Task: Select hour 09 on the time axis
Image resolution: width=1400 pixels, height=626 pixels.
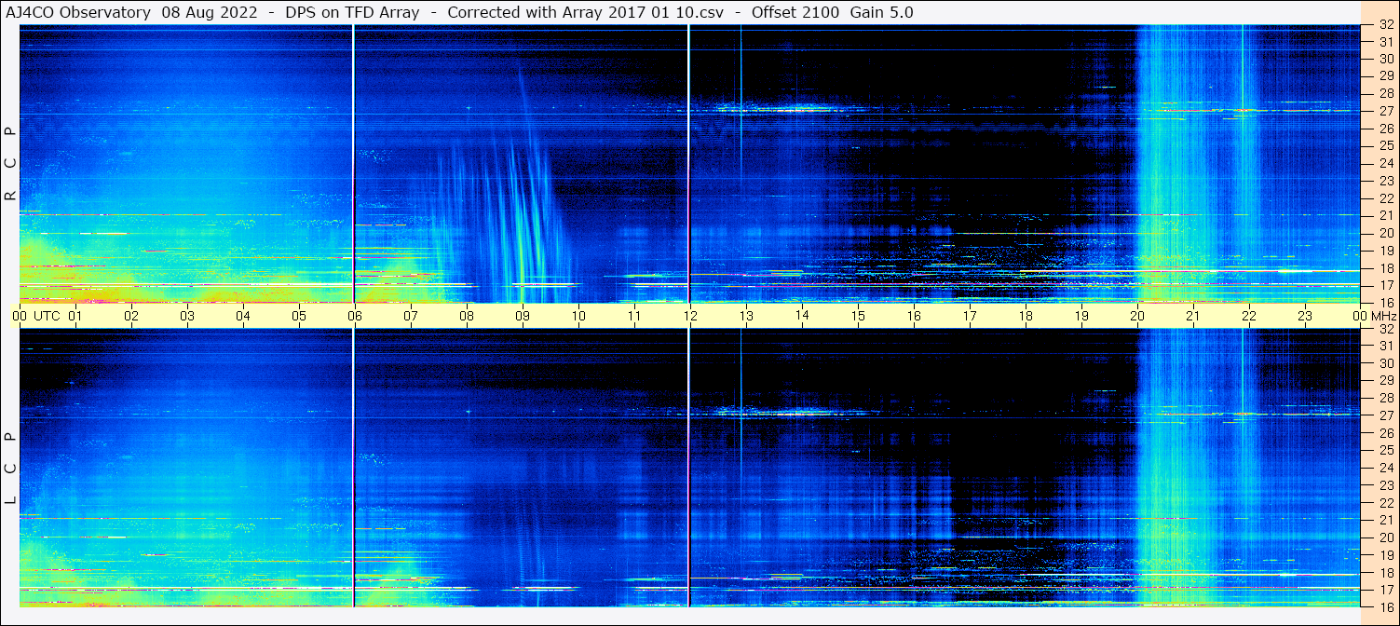Action: 523,316
